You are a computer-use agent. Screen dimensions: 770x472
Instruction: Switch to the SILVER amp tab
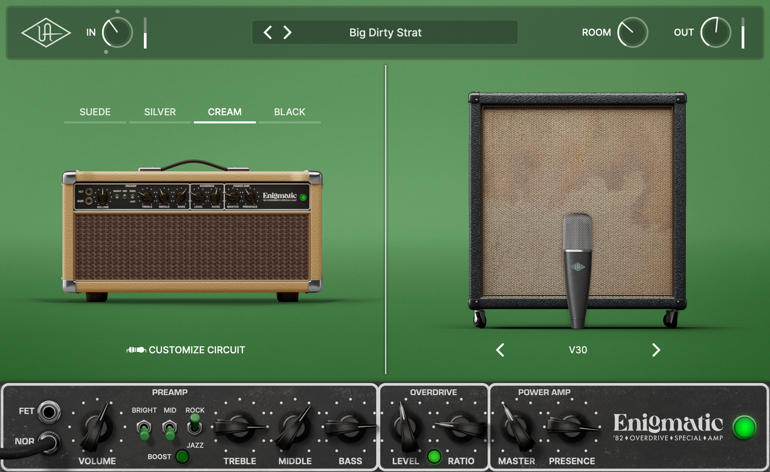[x=160, y=112]
